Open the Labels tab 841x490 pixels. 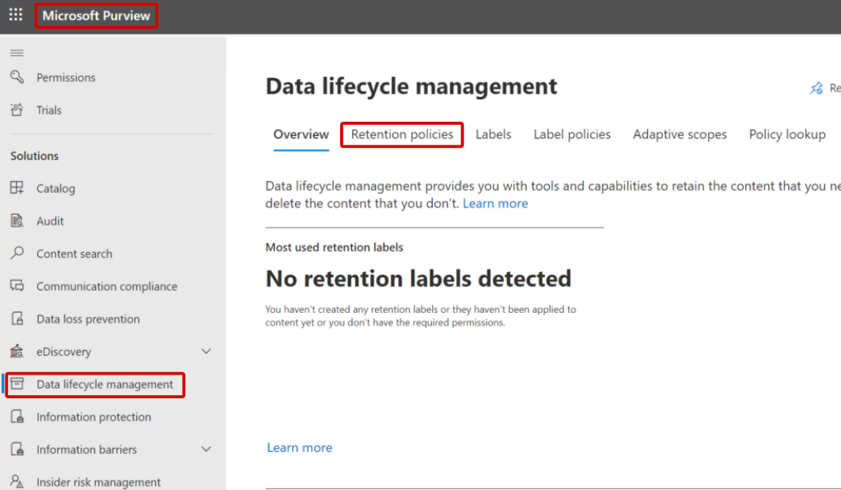pos(493,134)
